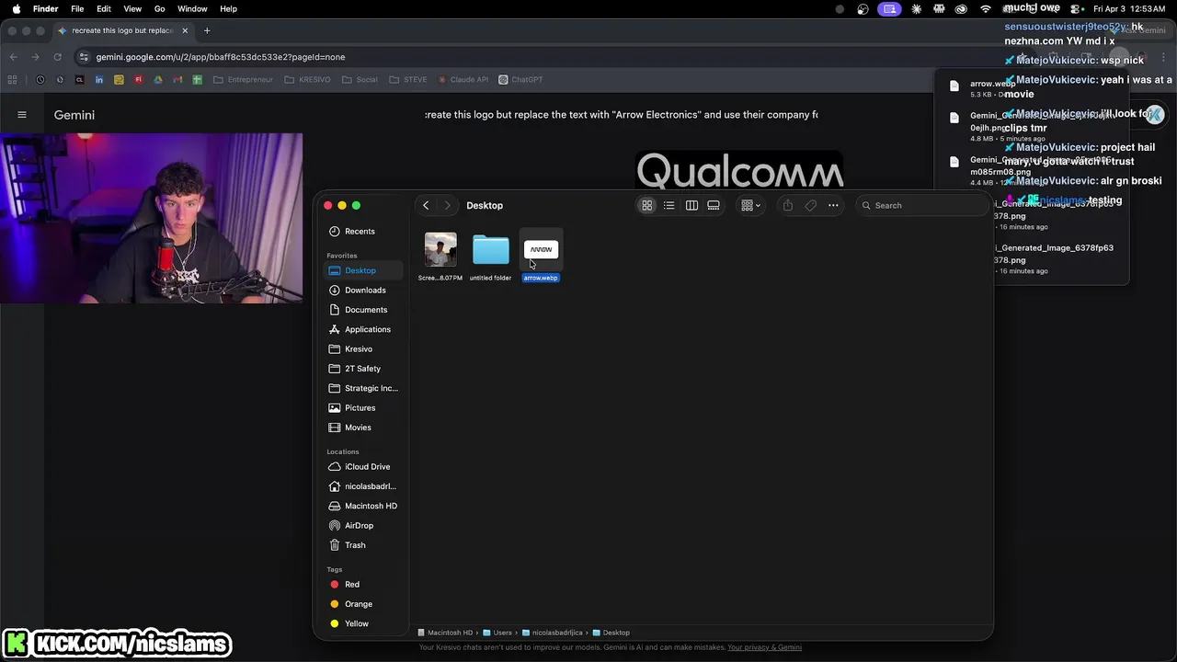Screen dimensions: 1177x662
Task: Open Macintosh HD in sidebar
Action: [x=371, y=506]
